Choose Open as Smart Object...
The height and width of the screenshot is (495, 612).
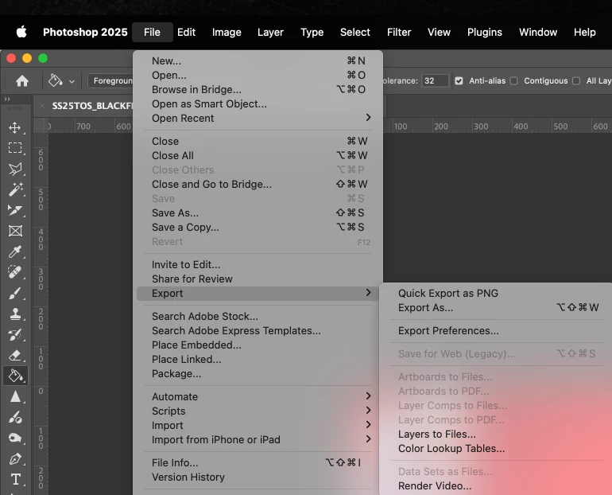tap(258, 104)
